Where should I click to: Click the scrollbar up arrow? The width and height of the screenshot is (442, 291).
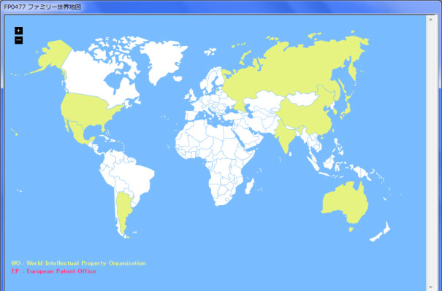(x=430, y=20)
